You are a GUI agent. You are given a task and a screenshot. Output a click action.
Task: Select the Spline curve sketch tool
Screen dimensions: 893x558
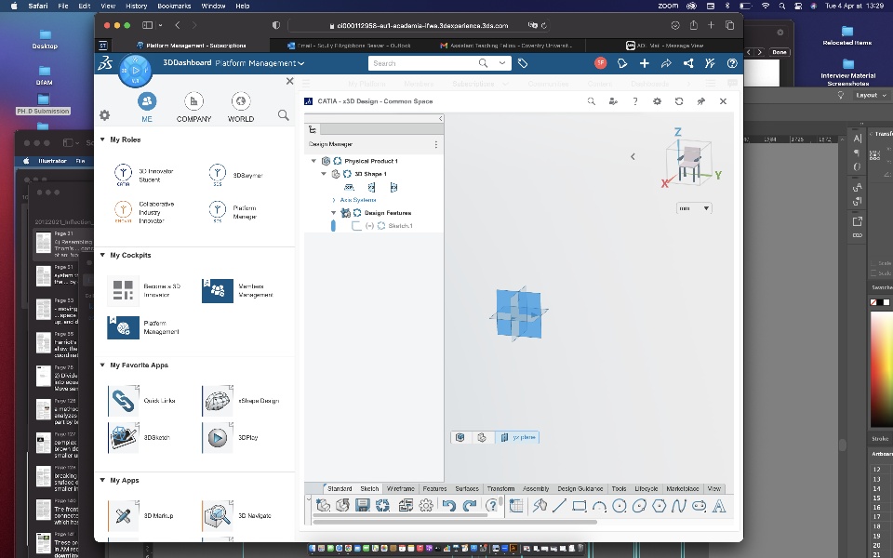[679, 506]
